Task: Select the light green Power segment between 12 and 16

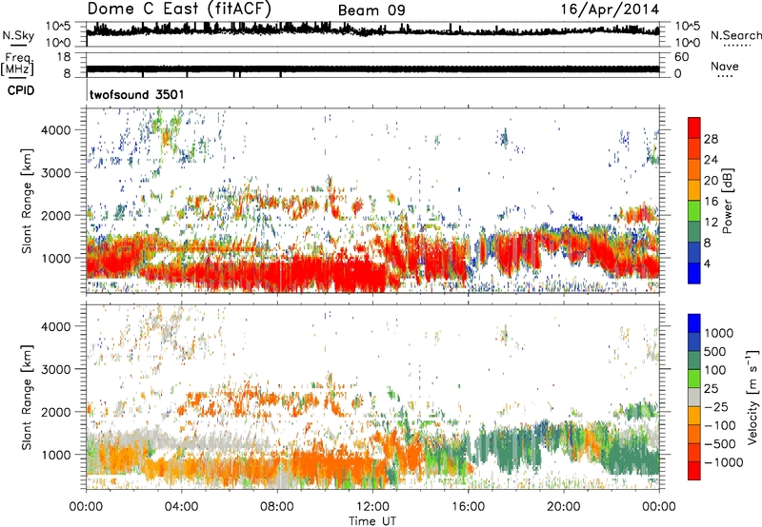Action: (x=694, y=211)
